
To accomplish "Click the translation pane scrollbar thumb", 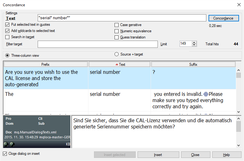I will [x=238, y=127].
